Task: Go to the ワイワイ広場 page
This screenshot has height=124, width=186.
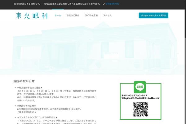Action: coord(91,15)
